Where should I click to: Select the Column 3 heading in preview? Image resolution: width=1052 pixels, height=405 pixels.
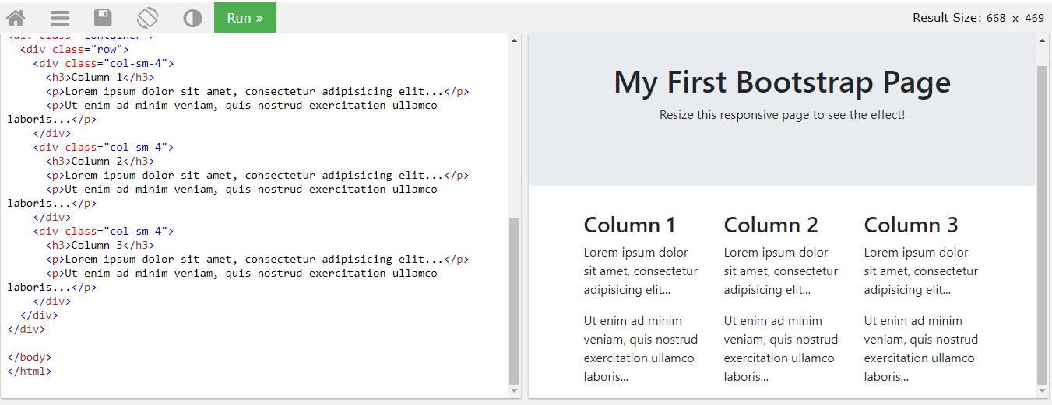(910, 225)
